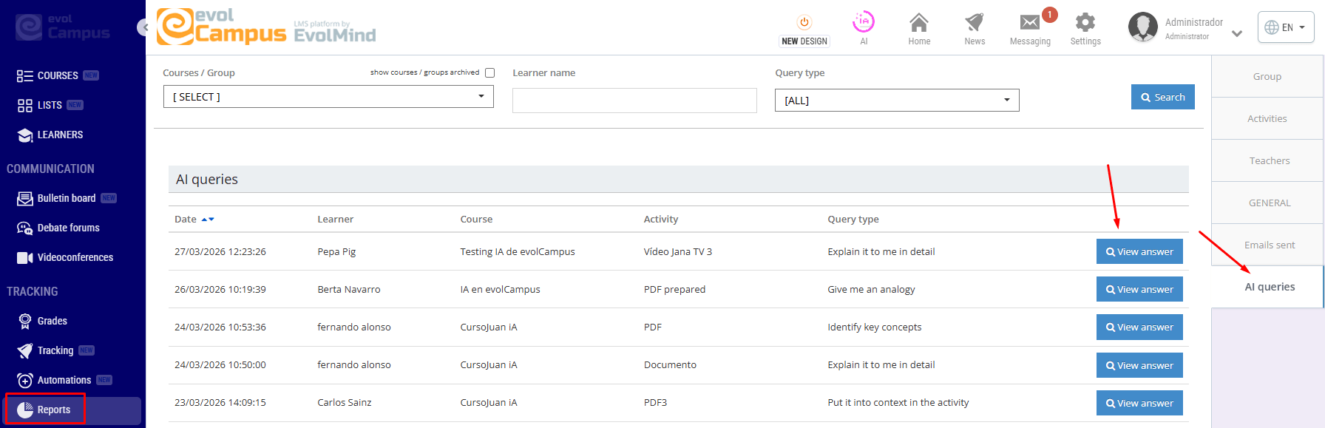Select the AI queries tab

pyautogui.click(x=1269, y=287)
